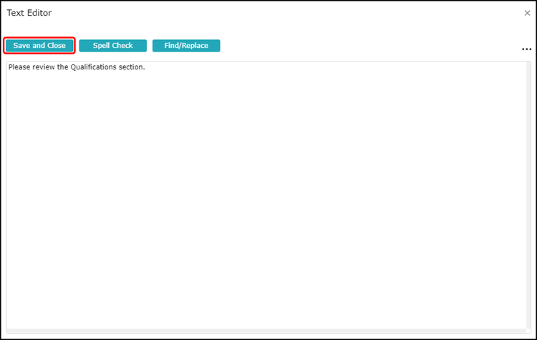This screenshot has width=537, height=340.
Task: Open the Find/Replace tool
Action: coord(186,46)
